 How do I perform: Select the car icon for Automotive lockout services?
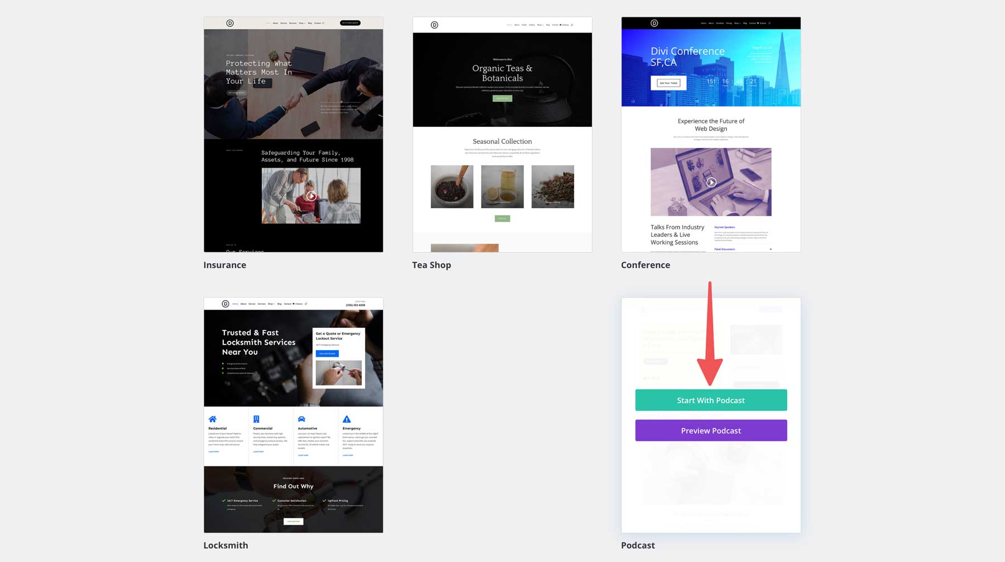(301, 419)
